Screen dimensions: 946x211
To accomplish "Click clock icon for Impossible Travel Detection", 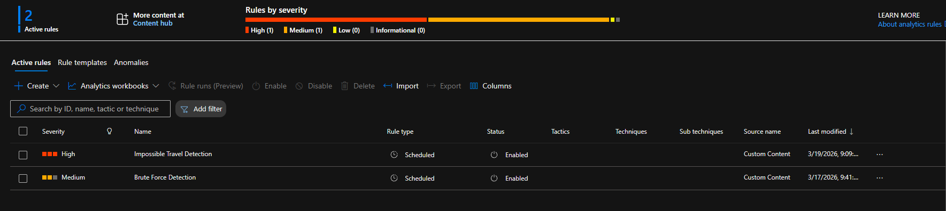I will pos(394,155).
